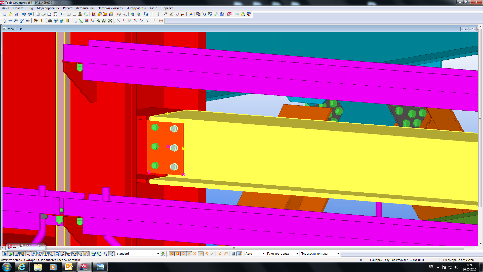Image resolution: width=483 pixels, height=272 pixels.
Task: Select the Create steel column tool
Action: 5,21
